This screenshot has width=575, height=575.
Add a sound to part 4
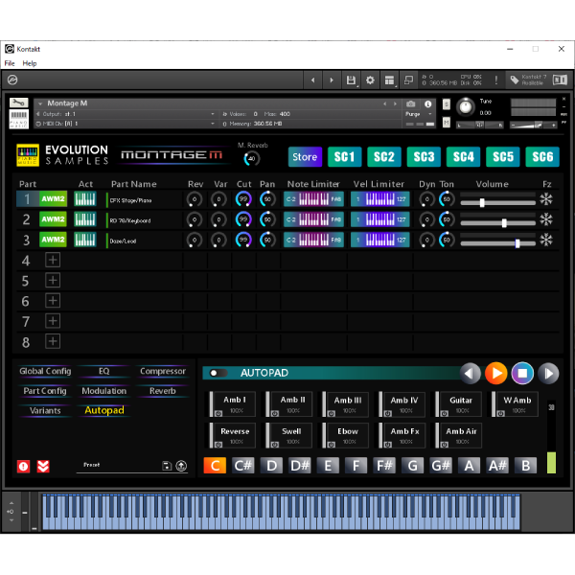[x=53, y=260]
